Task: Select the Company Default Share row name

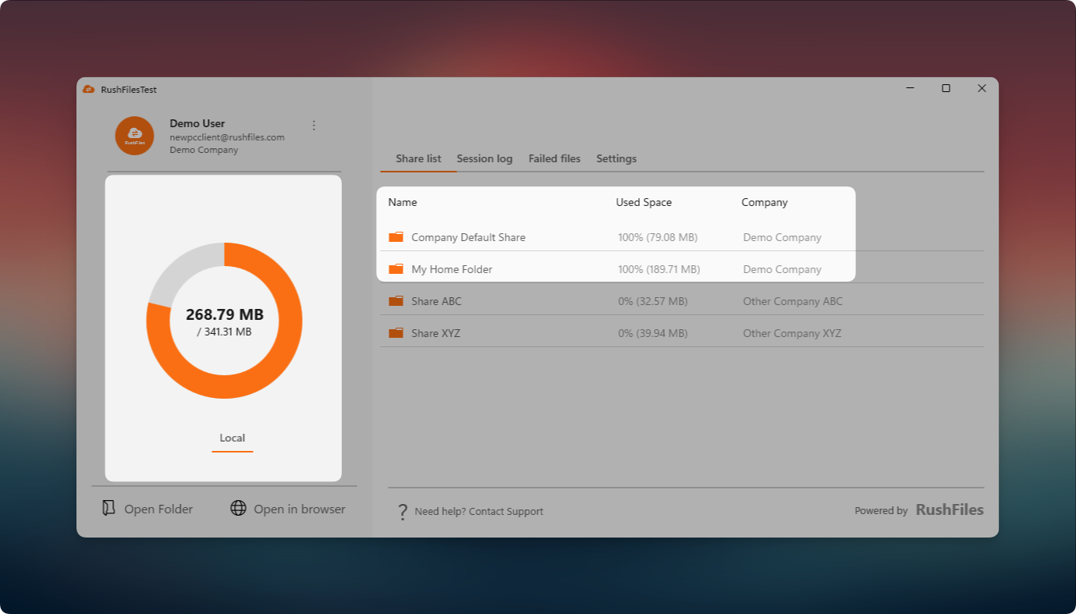Action: tap(468, 237)
